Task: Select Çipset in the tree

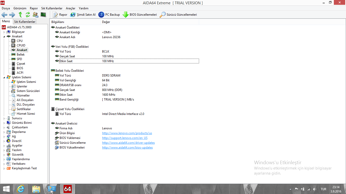Action: tap(21, 64)
